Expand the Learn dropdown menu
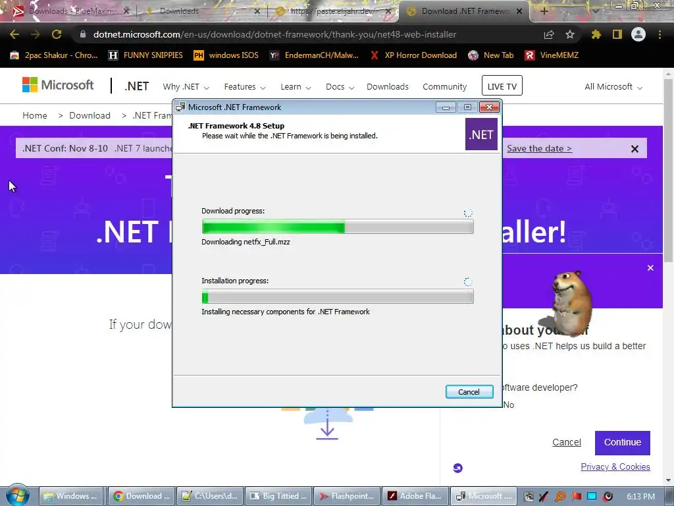This screenshot has width=674, height=506. point(296,87)
